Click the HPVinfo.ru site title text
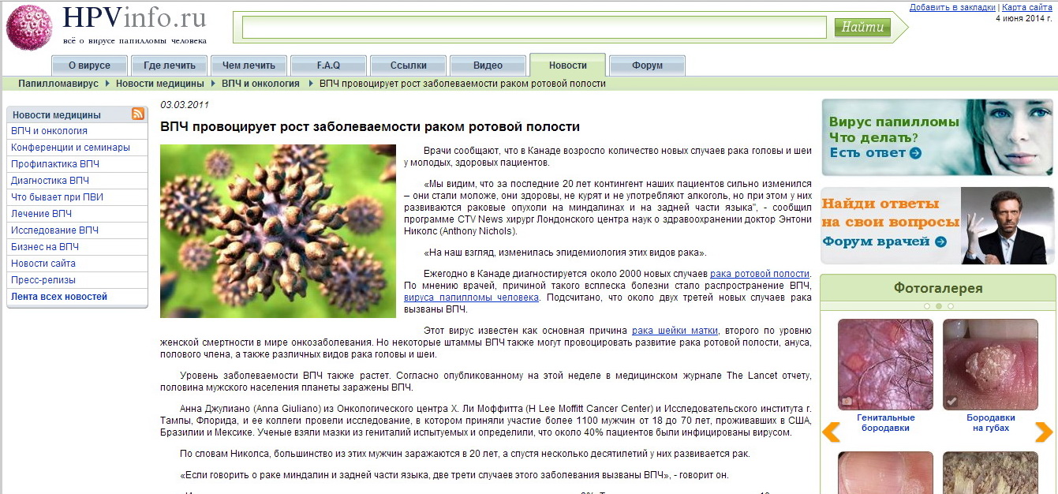This screenshot has height=494, width=1058. pos(134,17)
